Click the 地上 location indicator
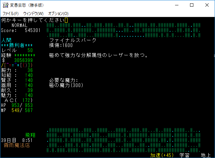Screen dimensions: 215x158 205,155
